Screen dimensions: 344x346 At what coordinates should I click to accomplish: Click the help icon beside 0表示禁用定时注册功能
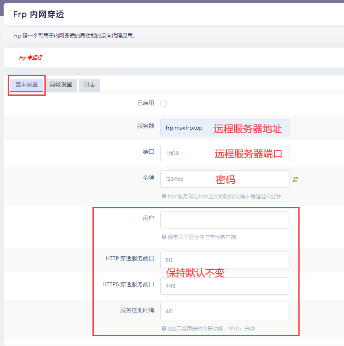coord(164,328)
